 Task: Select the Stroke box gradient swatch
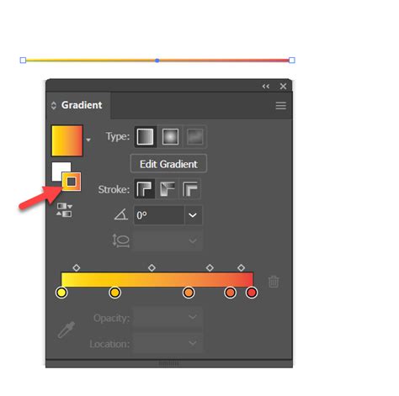(x=72, y=182)
